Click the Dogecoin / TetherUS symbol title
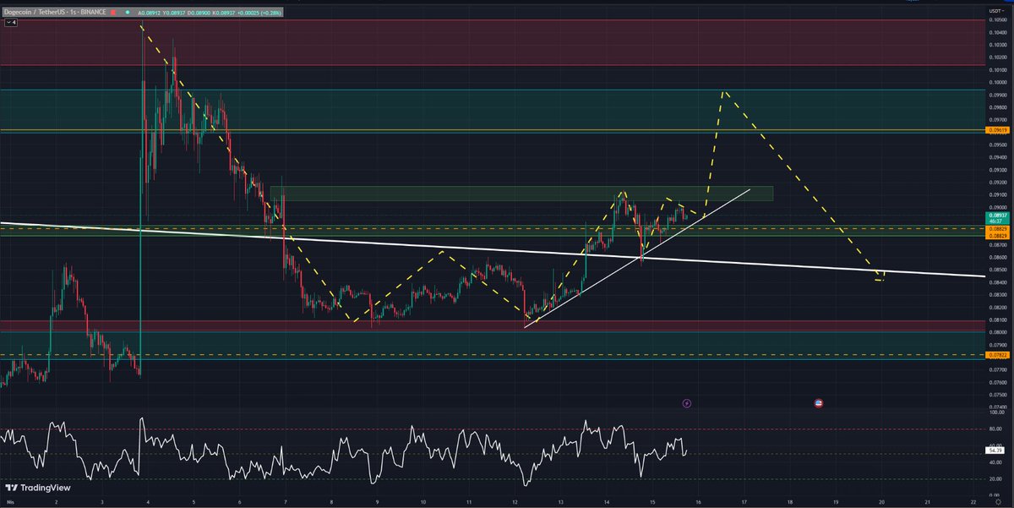 57,14
